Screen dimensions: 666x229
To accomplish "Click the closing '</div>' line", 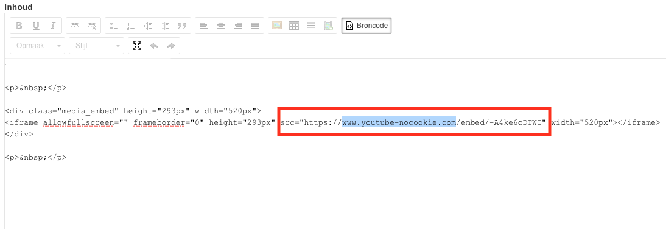I will (x=19, y=134).
